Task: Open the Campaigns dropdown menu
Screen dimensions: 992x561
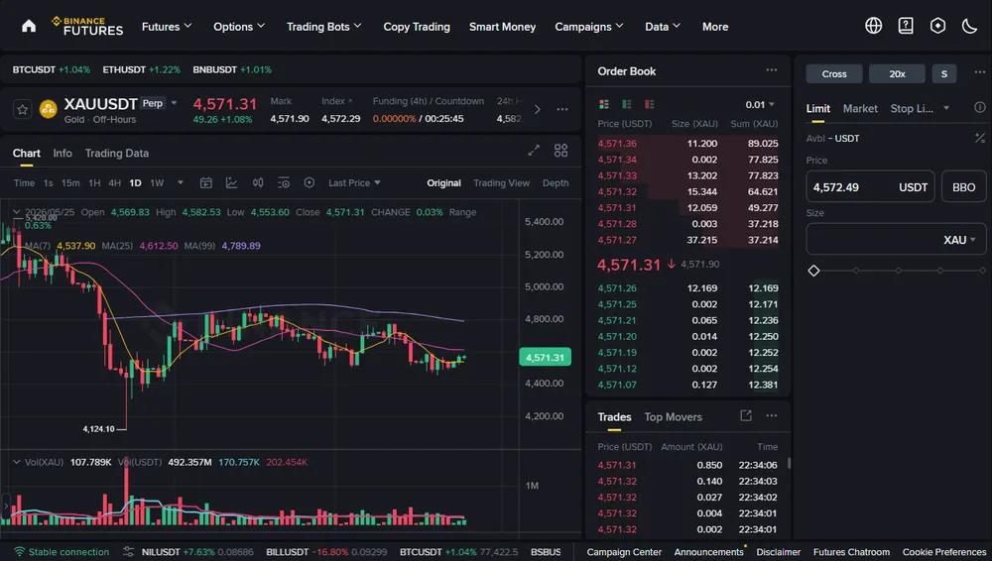Action: click(589, 27)
